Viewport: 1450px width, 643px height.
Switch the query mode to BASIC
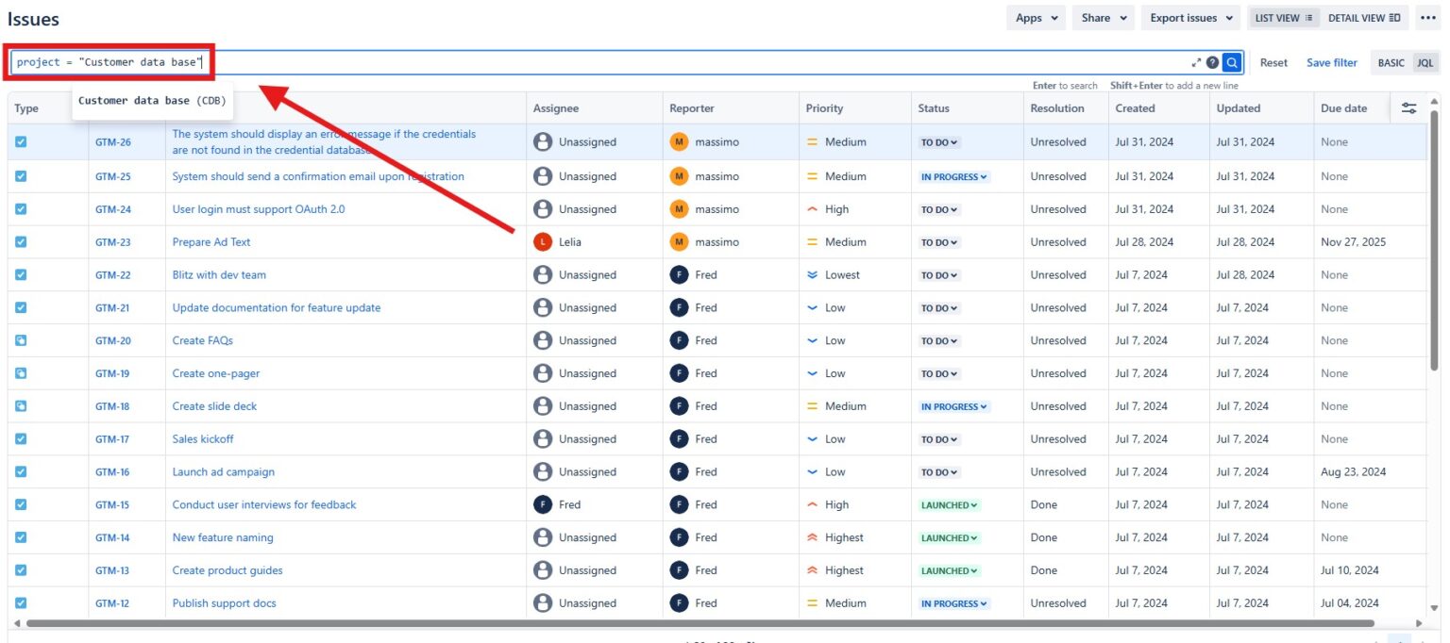(x=1390, y=61)
